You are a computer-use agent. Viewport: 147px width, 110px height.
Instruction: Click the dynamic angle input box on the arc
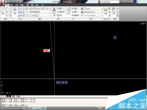coord(115,38)
